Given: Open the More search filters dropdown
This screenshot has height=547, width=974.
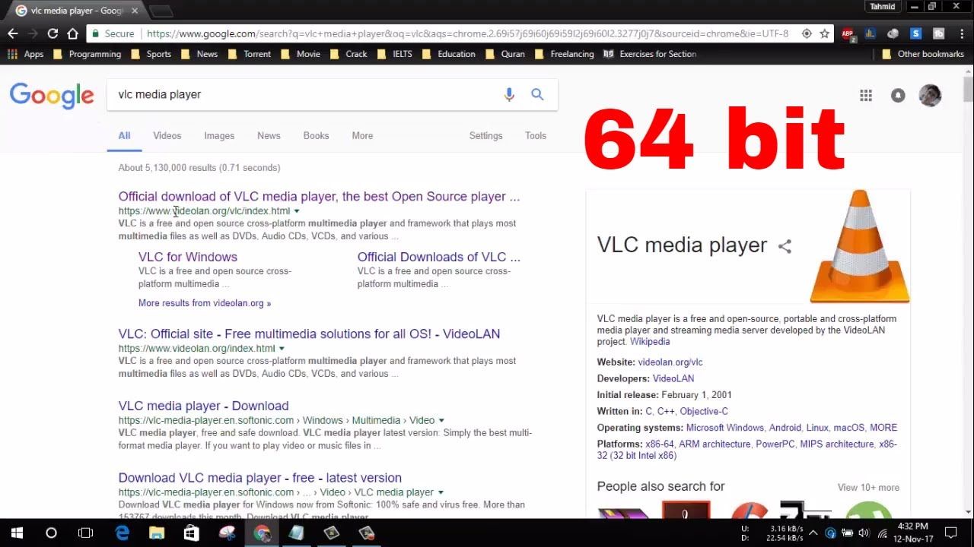Looking at the screenshot, I should click(x=362, y=135).
